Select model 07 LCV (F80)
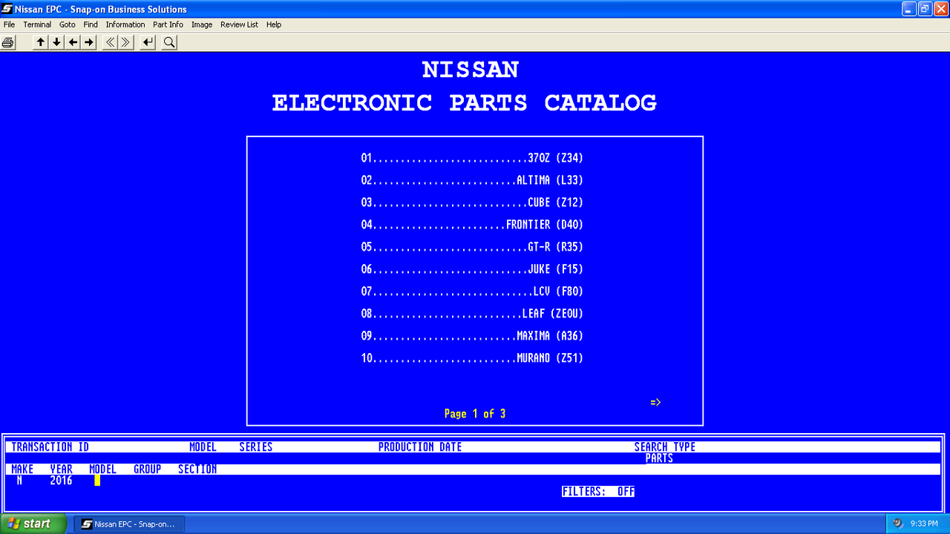Image resolution: width=950 pixels, height=534 pixels. pos(473,291)
